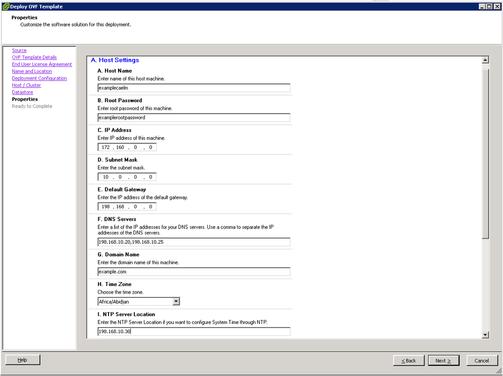Open the Deployment Configuration step
This screenshot has width=503, height=376.
coord(39,78)
